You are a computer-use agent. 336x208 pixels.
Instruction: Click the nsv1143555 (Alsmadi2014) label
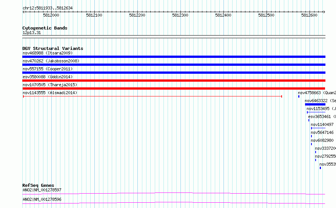tap(50, 93)
